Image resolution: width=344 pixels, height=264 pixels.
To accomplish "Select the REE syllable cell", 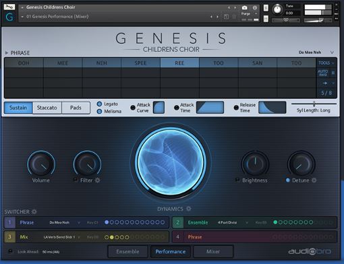I will [179, 63].
